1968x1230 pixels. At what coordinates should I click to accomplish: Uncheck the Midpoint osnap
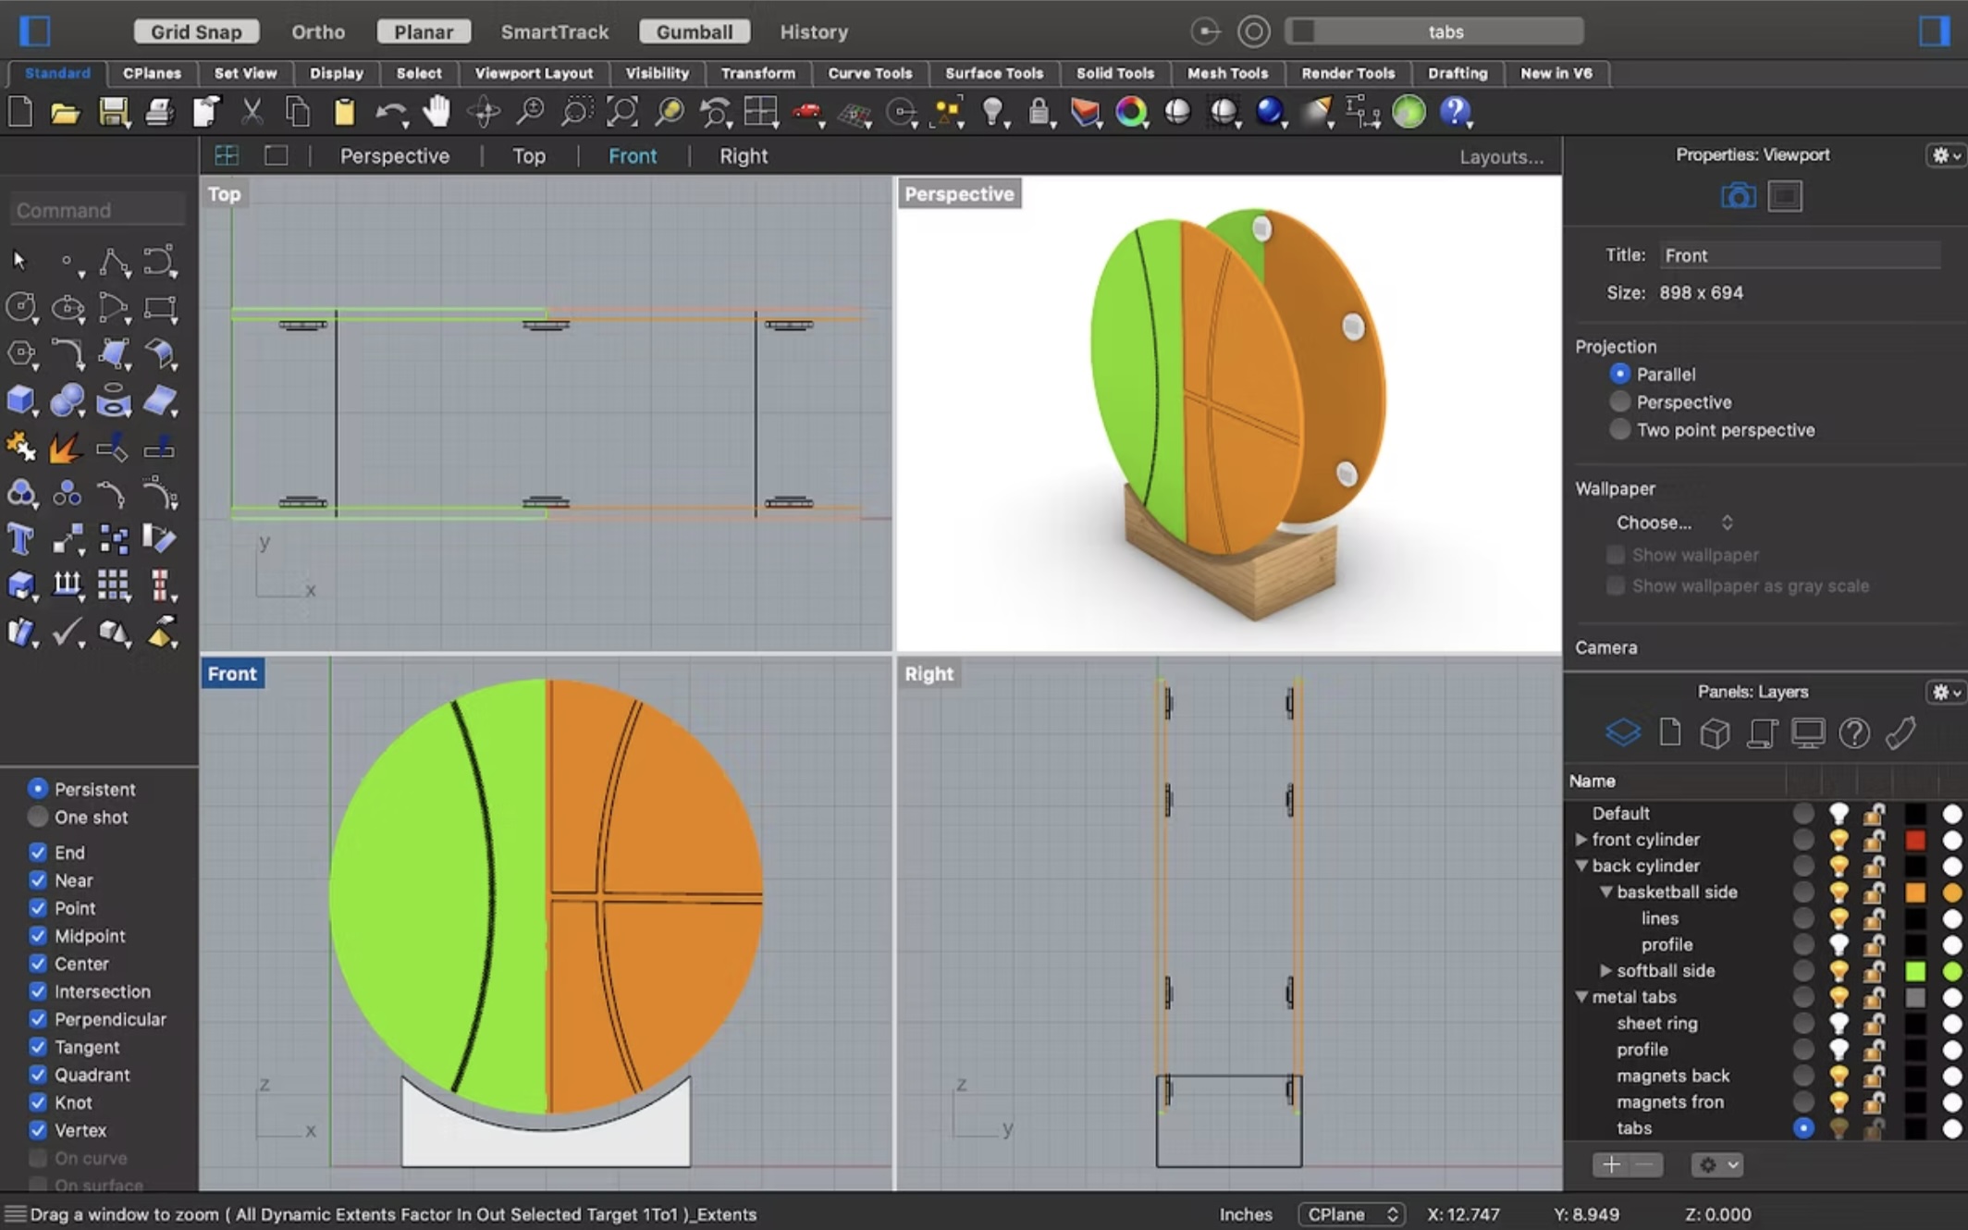[38, 935]
